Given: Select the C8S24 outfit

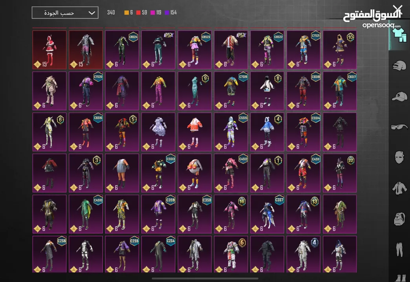Looking at the screenshot, I should 122,50.
